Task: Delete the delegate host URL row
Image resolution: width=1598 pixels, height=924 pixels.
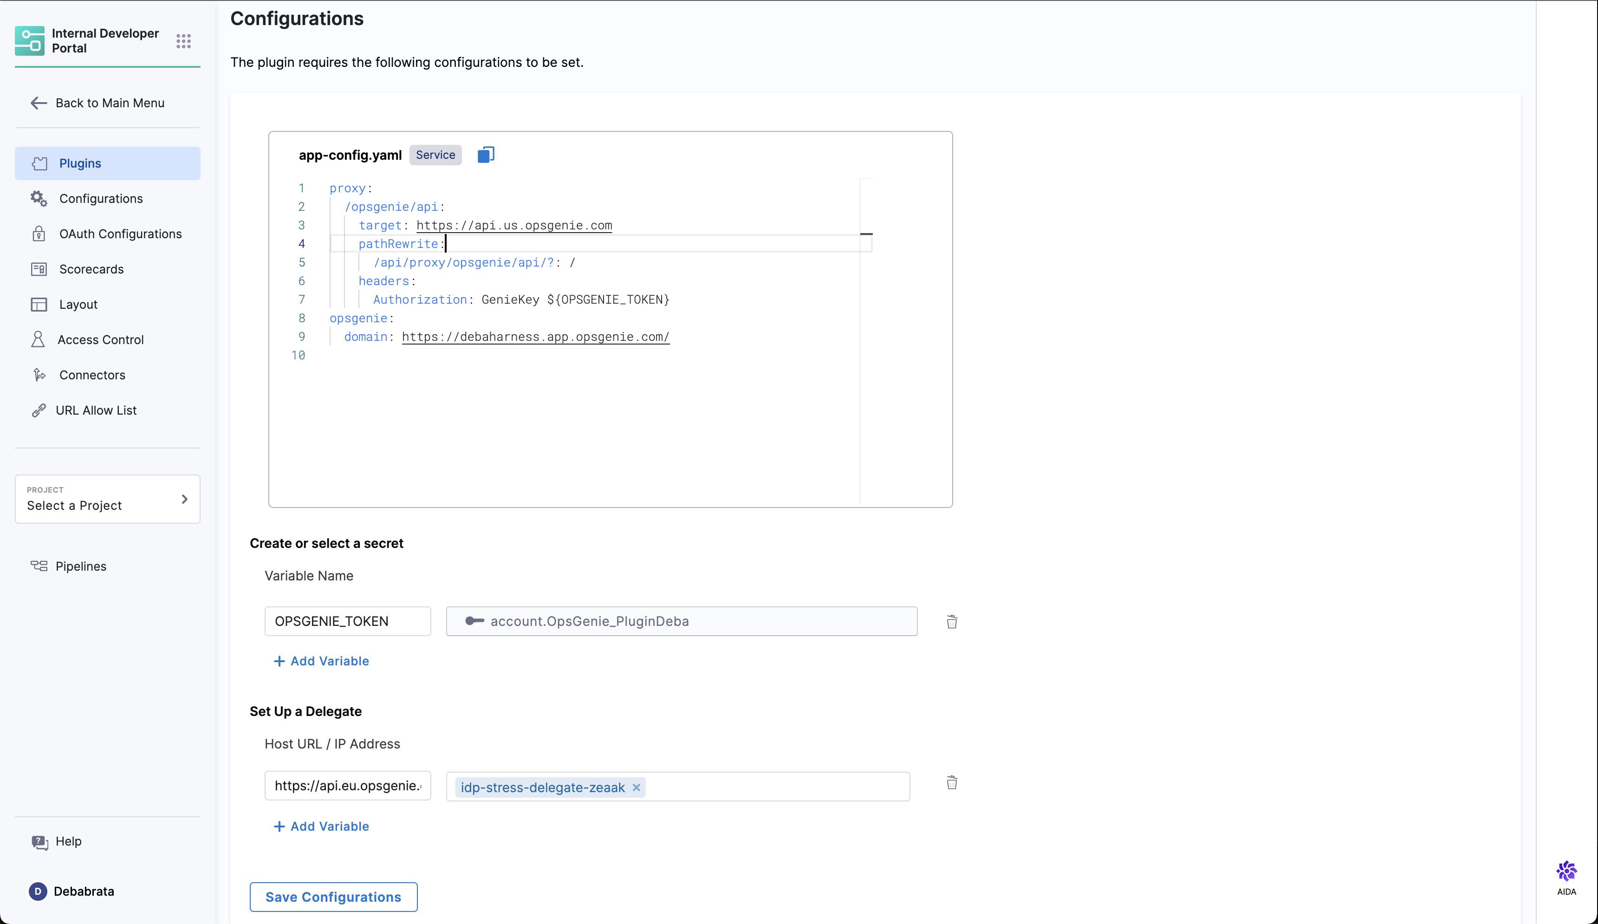Action: click(x=952, y=782)
